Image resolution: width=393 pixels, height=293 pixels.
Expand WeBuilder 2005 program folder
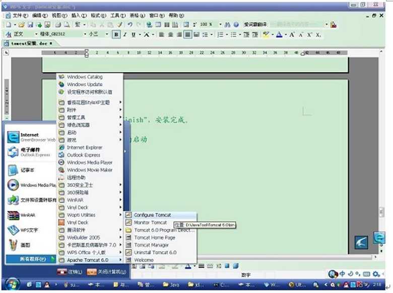pos(90,238)
